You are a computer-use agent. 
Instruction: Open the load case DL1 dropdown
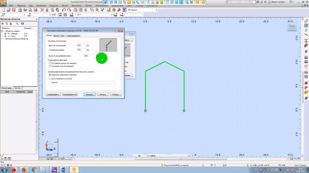click(112, 15)
